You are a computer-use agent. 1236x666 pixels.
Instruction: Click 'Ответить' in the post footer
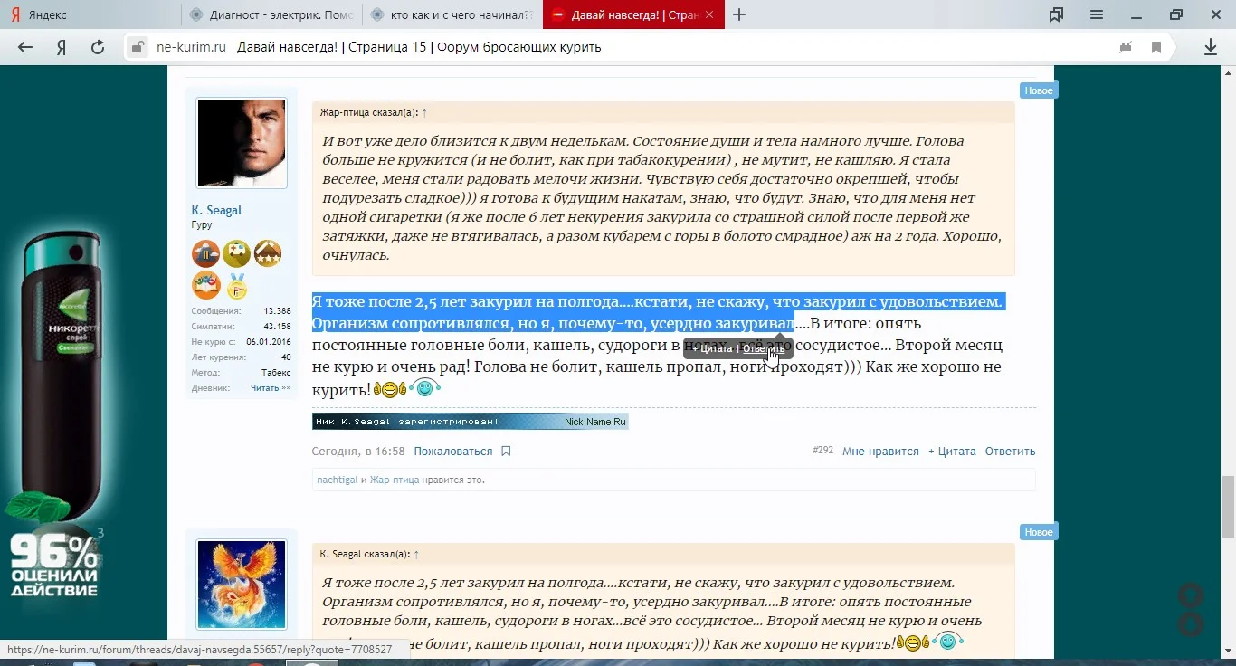tap(1011, 451)
